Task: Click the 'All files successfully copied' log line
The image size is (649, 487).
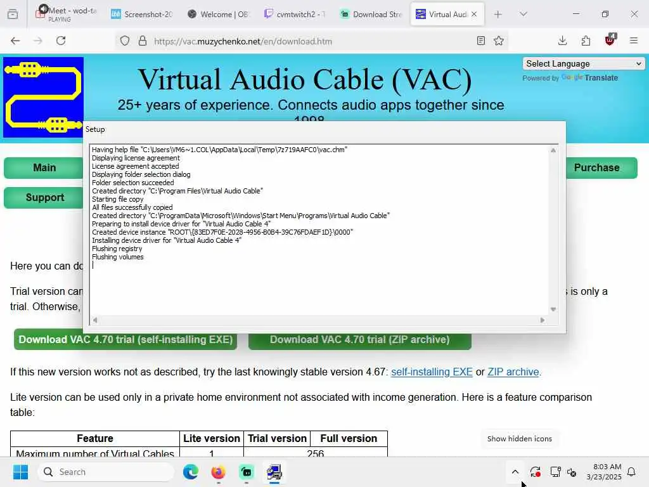Action: (x=132, y=207)
